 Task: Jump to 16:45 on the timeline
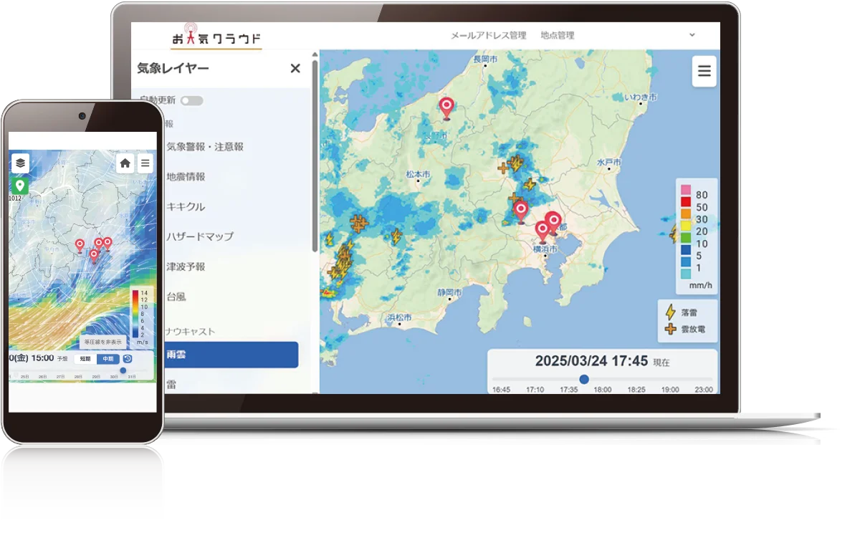501,390
